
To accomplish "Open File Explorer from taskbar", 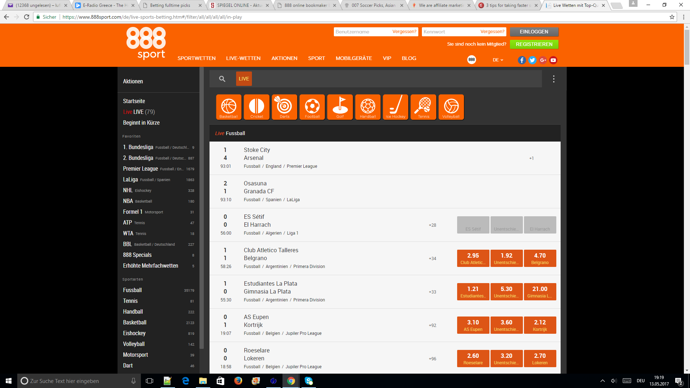I will 203,381.
